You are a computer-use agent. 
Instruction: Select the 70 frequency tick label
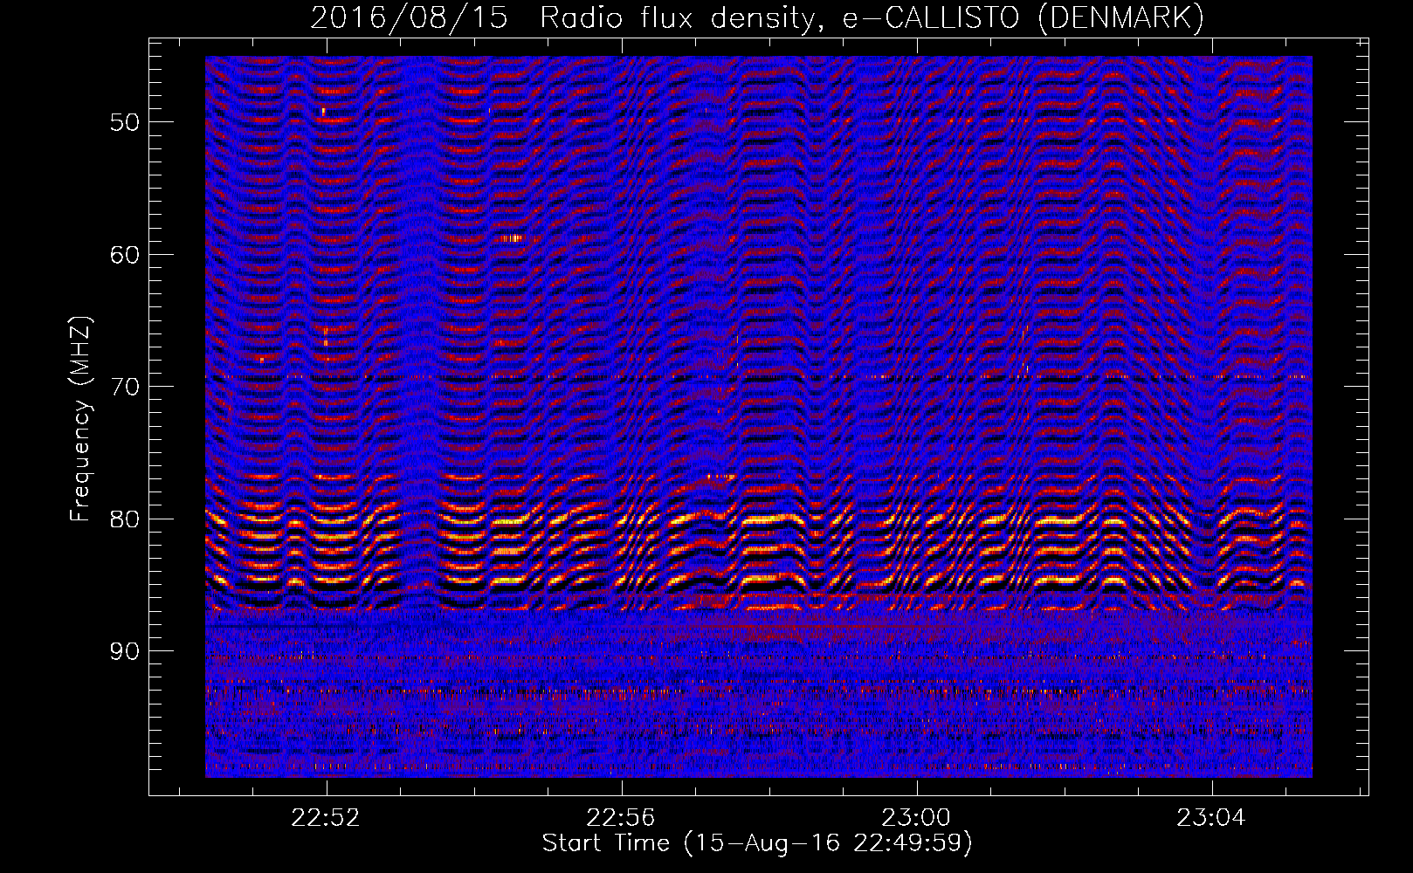(x=125, y=387)
